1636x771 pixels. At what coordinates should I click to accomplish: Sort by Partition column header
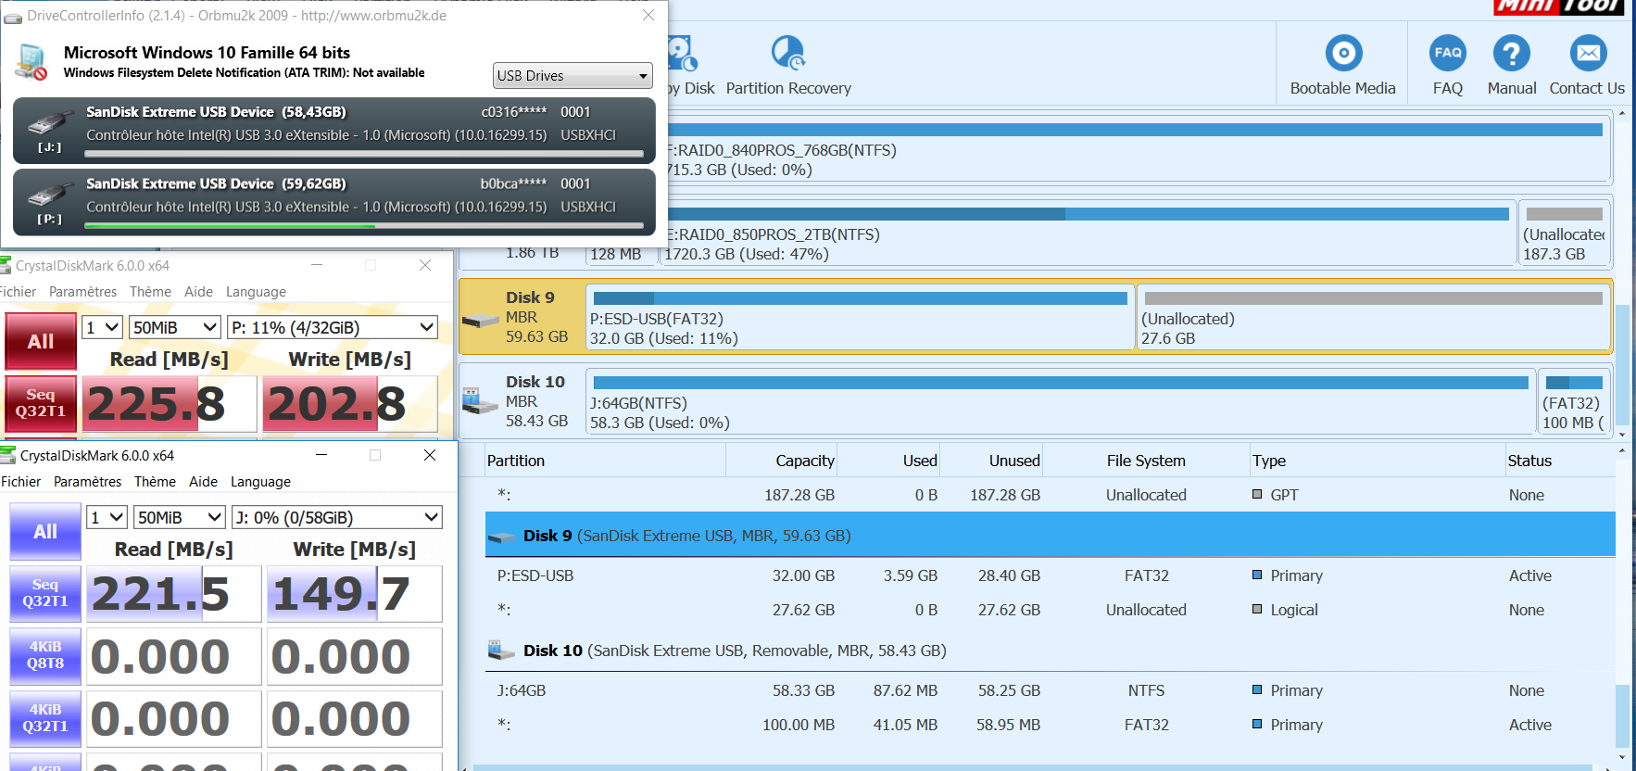click(605, 461)
